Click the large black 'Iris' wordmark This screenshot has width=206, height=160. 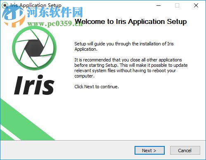click(34, 85)
